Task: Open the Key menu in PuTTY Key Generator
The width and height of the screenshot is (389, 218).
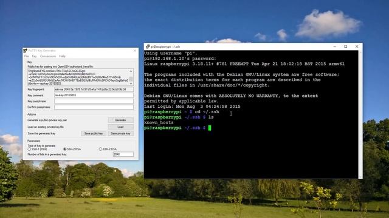Action: click(x=34, y=56)
